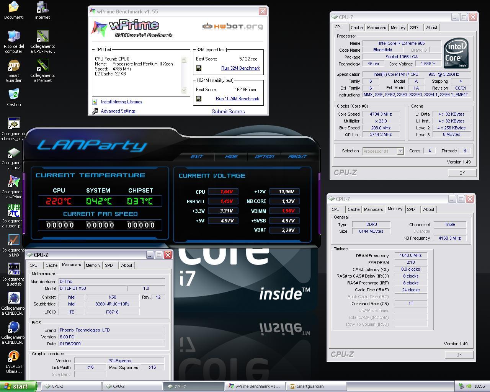Screen dimensions: 490x392
Task: Click the hwbot.org logo in wPrime
Action: [x=232, y=26]
